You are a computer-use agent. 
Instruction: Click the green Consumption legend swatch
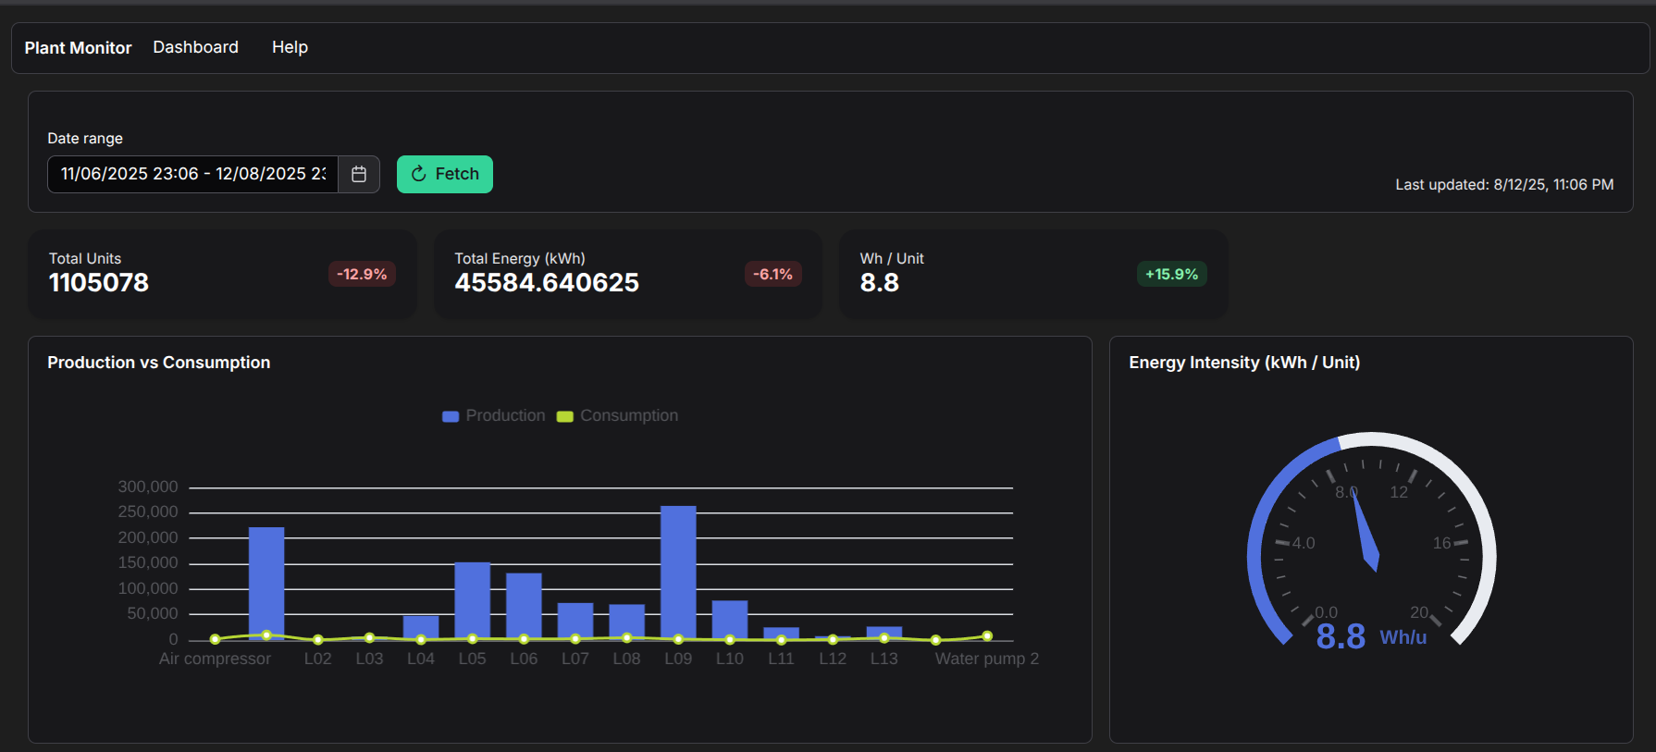click(564, 416)
